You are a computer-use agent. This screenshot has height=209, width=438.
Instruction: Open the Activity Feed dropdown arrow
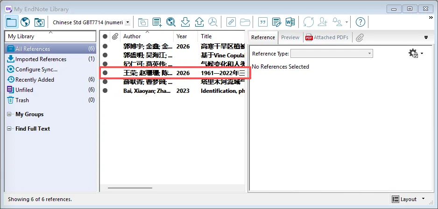346,22
